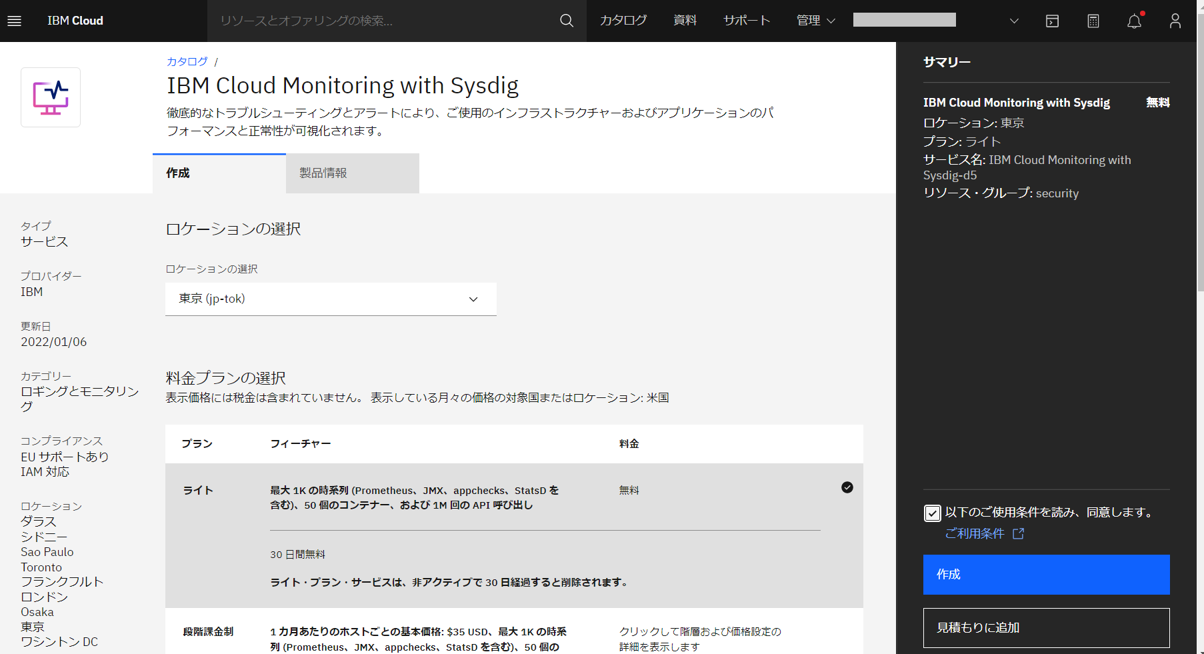Select the 段階課金制 plan row
This screenshot has width=1204, height=654.
(514, 631)
